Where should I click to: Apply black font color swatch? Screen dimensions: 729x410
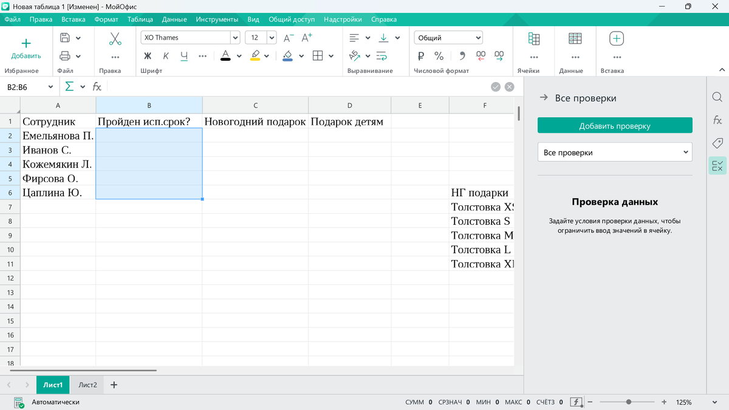(225, 56)
